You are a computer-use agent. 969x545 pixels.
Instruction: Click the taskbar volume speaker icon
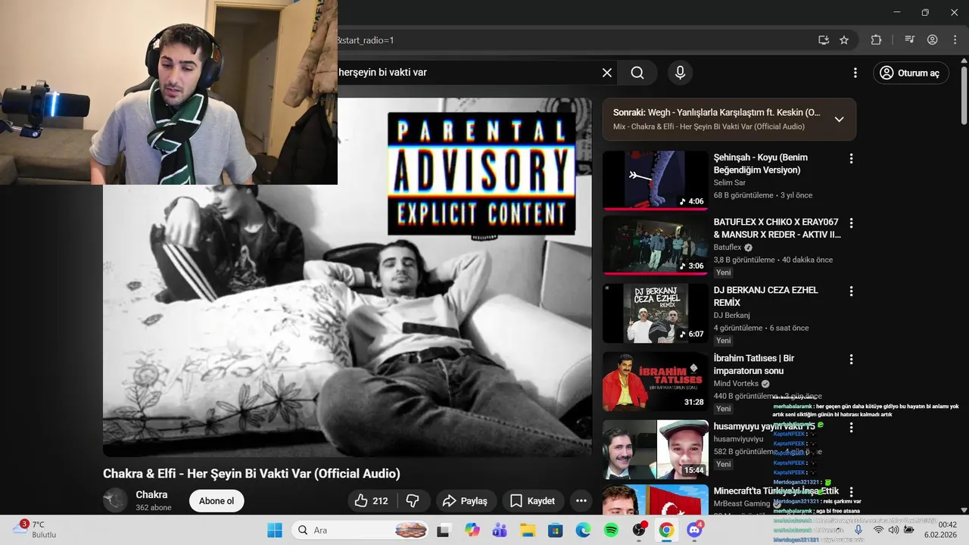tap(894, 530)
